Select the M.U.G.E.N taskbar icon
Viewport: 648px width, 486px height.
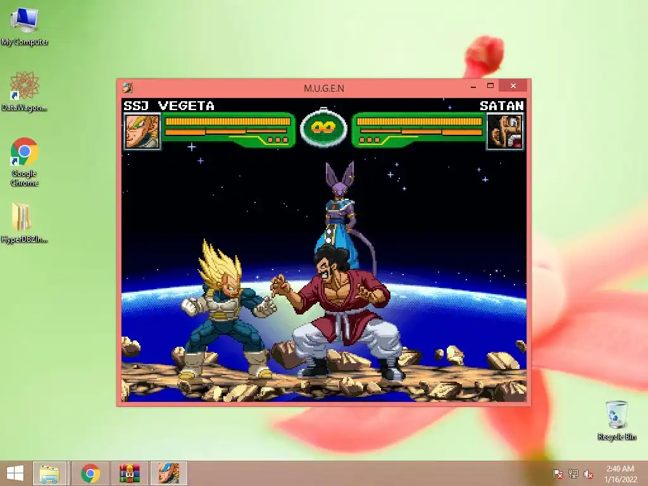[x=168, y=473]
